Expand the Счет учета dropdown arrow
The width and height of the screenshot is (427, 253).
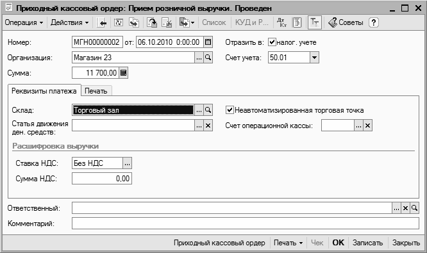(x=314, y=58)
